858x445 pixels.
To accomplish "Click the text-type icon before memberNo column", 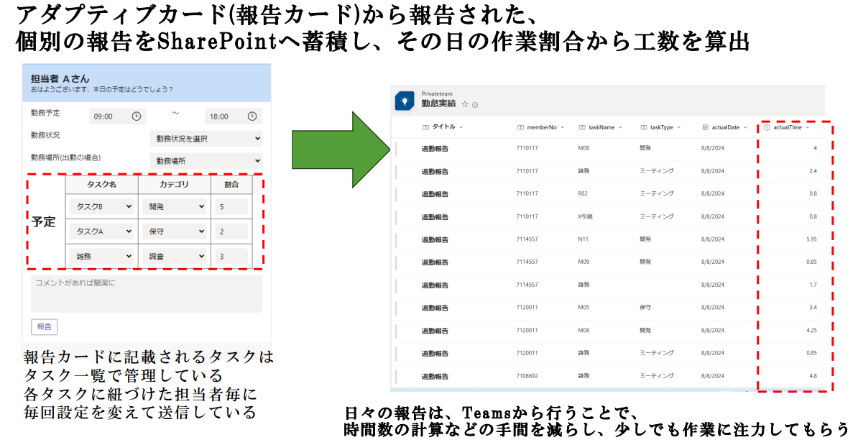I will click(520, 127).
